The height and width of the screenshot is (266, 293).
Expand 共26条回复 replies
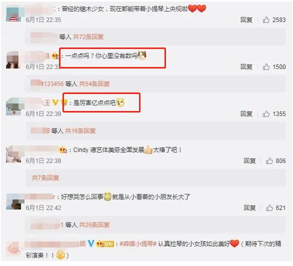click(94, 224)
